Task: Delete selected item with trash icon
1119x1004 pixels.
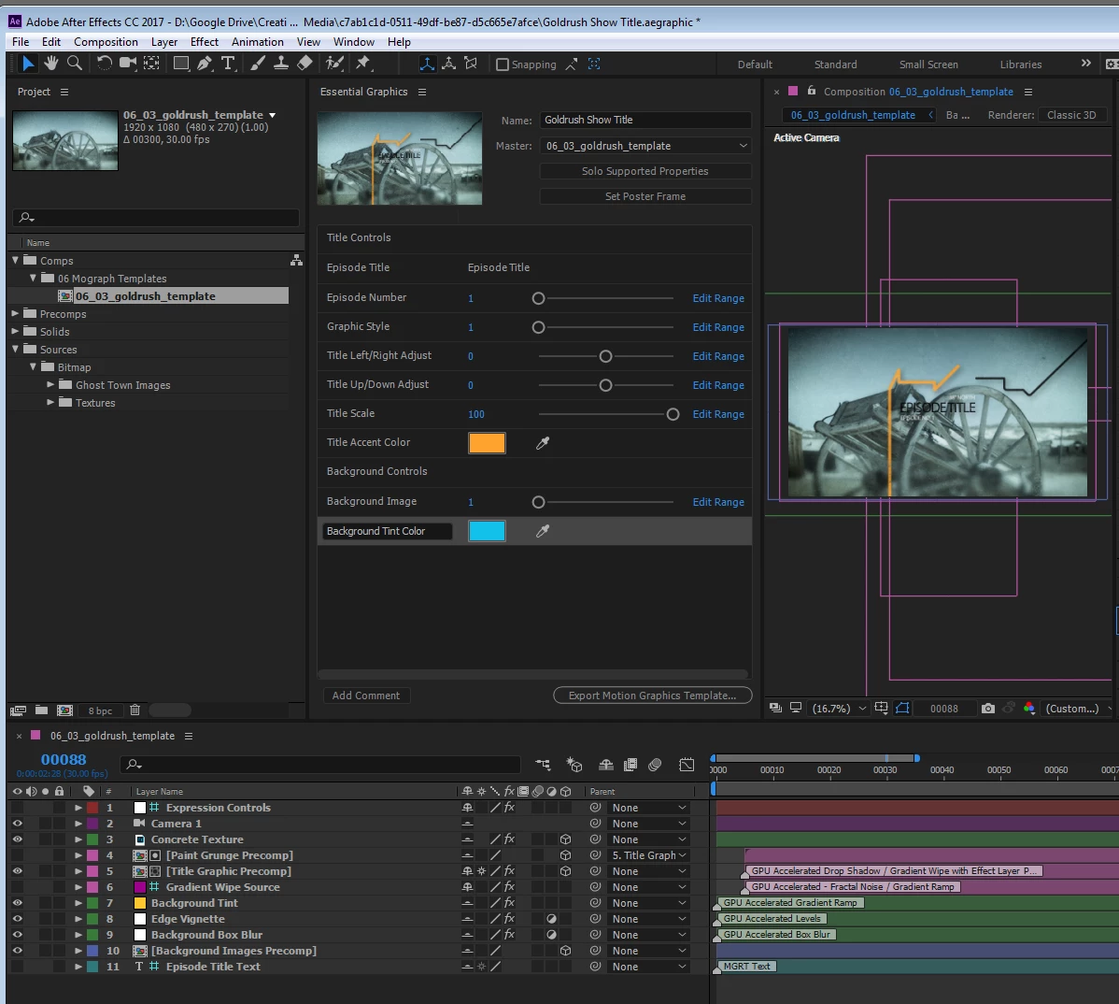Action: pyautogui.click(x=135, y=710)
